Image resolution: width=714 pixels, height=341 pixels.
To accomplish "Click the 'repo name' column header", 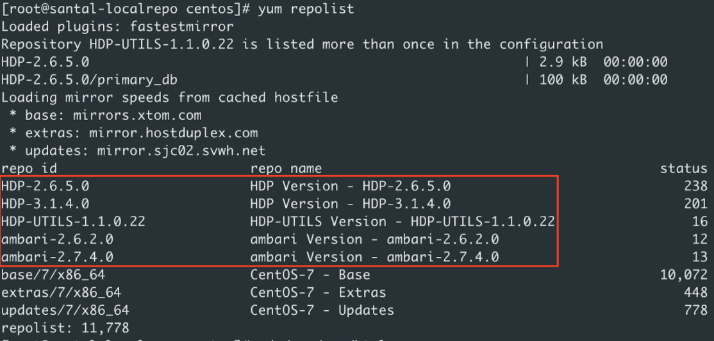I will 286,169.
